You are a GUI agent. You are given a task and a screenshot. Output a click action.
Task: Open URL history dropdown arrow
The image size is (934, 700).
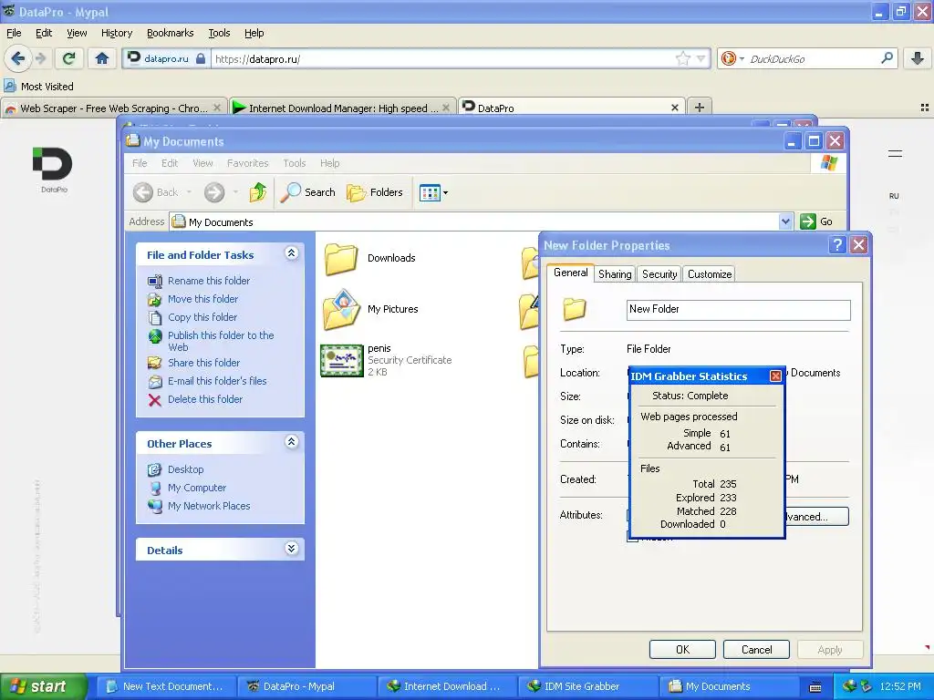(701, 58)
